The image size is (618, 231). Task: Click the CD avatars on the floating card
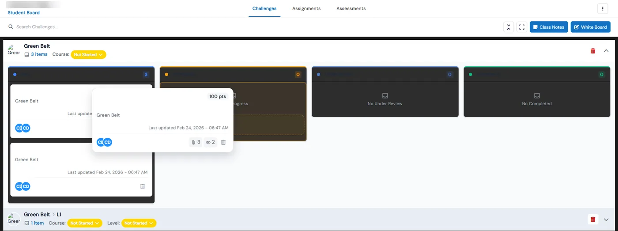click(x=104, y=142)
